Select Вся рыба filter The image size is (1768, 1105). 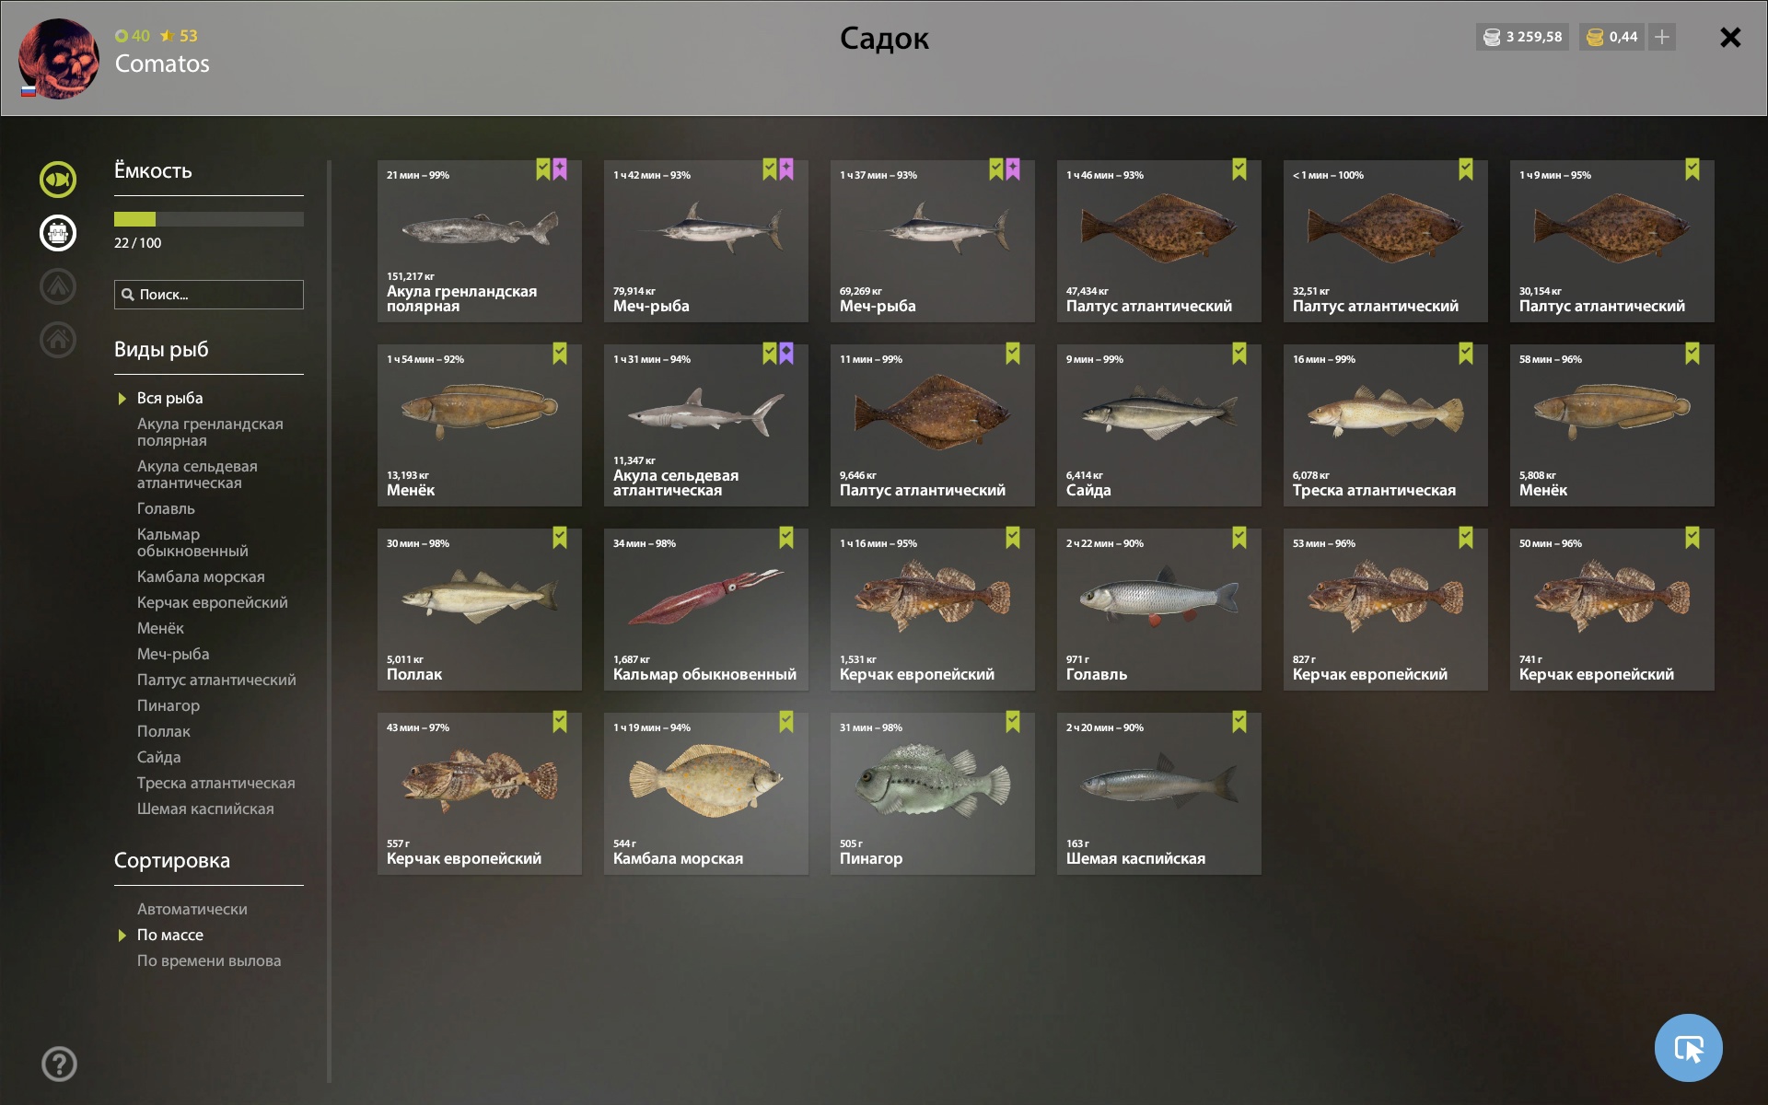(169, 398)
